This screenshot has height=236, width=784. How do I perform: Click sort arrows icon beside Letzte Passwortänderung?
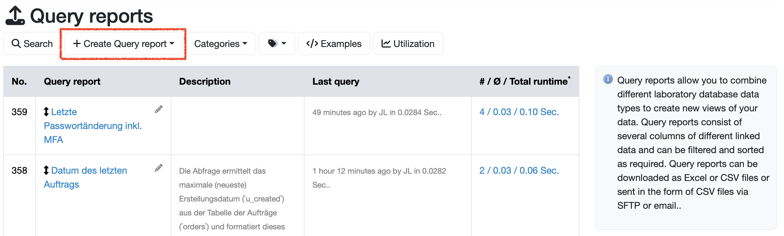click(x=46, y=112)
